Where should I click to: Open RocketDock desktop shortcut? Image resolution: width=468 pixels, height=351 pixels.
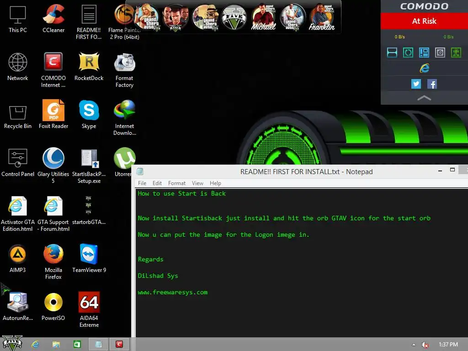point(89,67)
